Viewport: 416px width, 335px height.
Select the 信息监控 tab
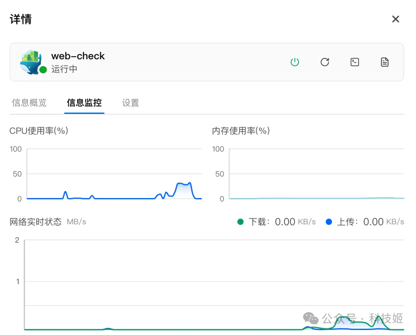84,103
